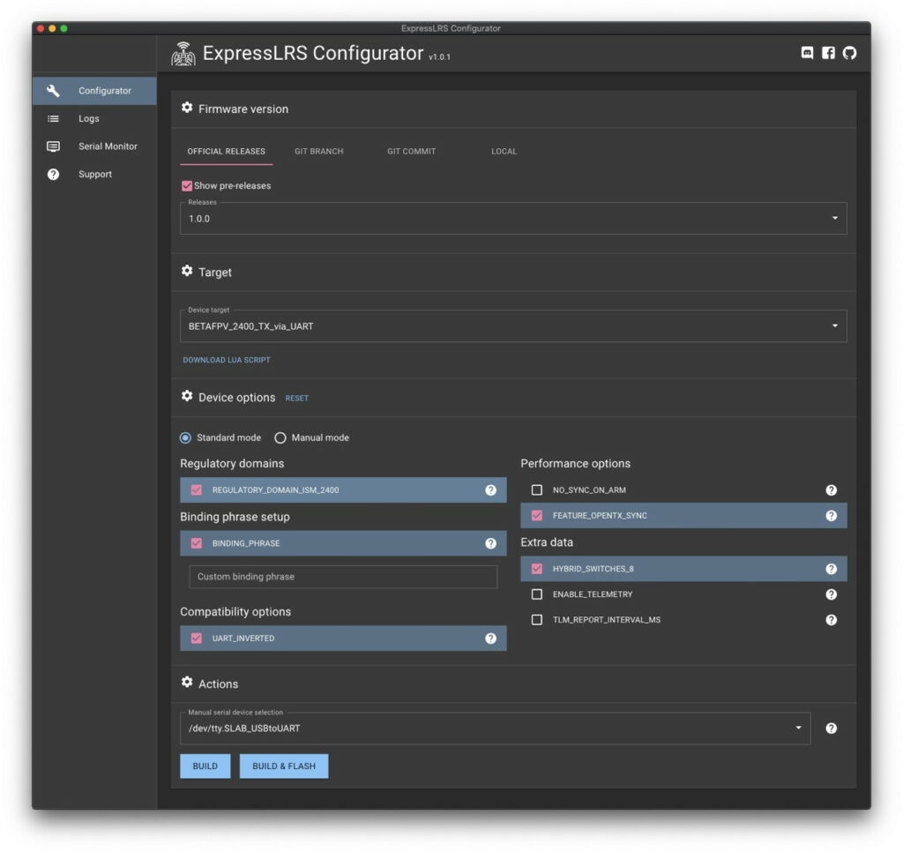This screenshot has height=852, width=903.
Task: Open the Facebook icon link in header
Action: coord(828,53)
